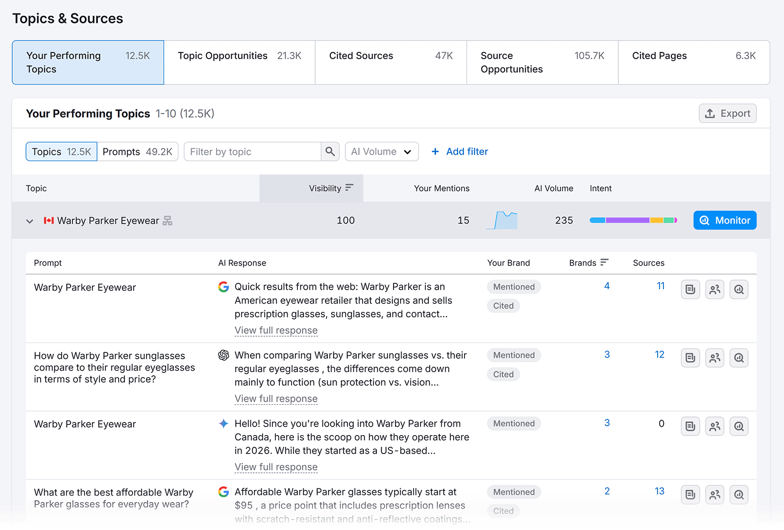Click the blue Monitor button

[x=725, y=220]
